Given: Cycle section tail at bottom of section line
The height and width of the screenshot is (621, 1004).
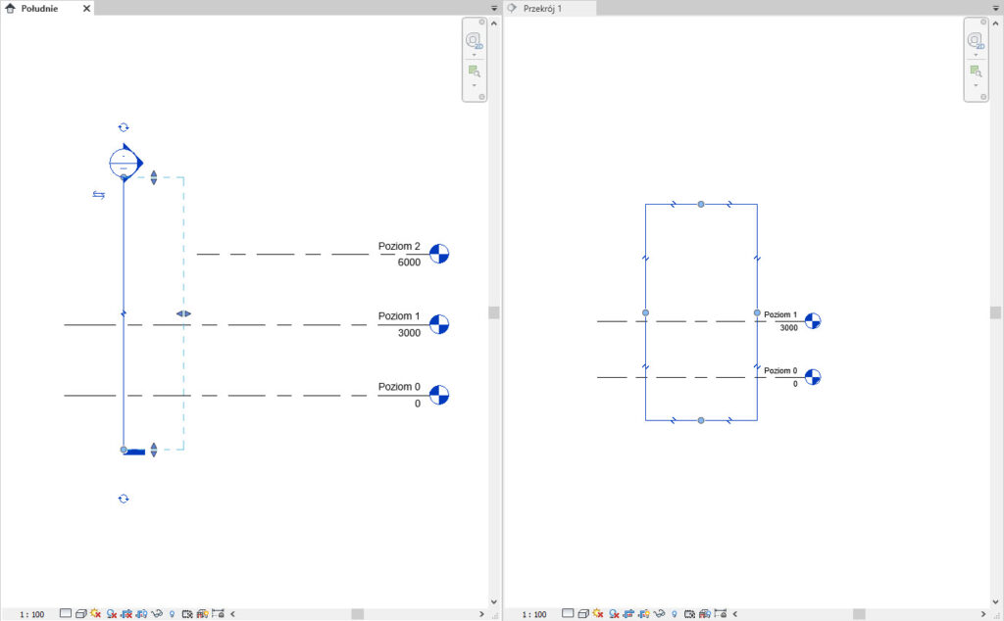Looking at the screenshot, I should (124, 499).
